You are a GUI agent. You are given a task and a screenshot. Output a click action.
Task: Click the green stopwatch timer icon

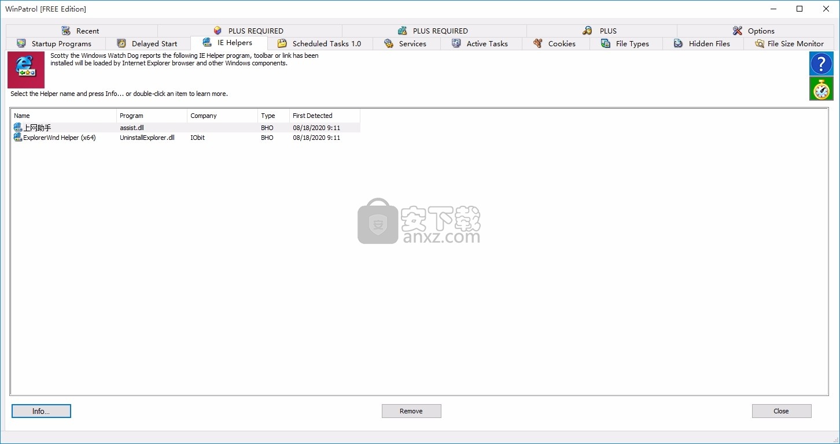click(x=821, y=89)
